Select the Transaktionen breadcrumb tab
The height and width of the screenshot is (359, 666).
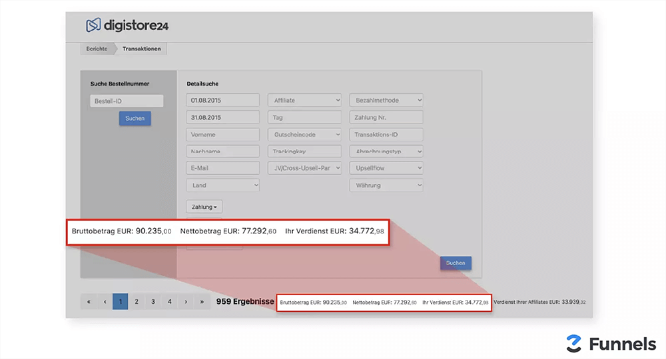click(x=141, y=49)
